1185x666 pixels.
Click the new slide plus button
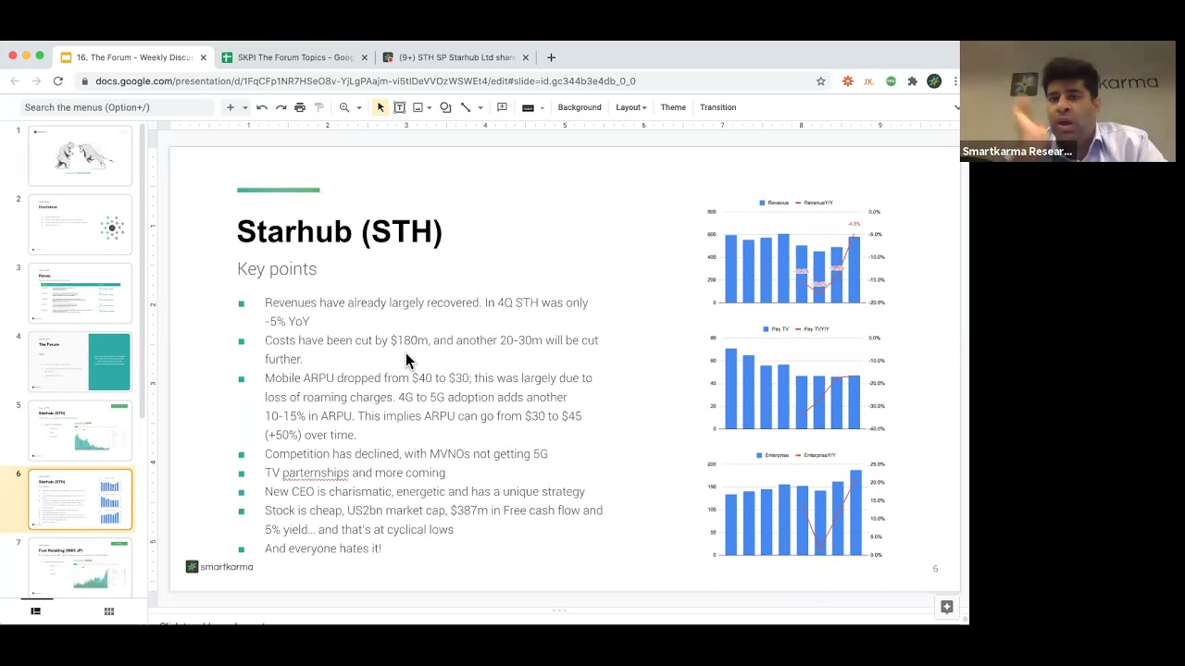pos(231,107)
